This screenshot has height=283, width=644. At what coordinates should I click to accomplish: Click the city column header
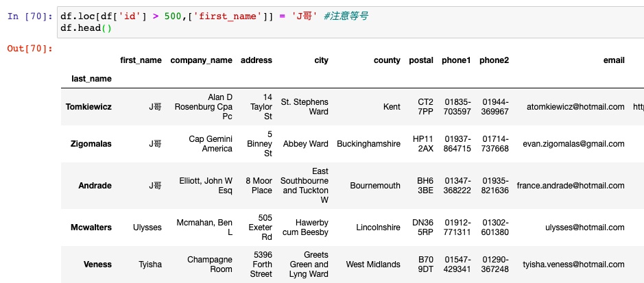coord(321,60)
